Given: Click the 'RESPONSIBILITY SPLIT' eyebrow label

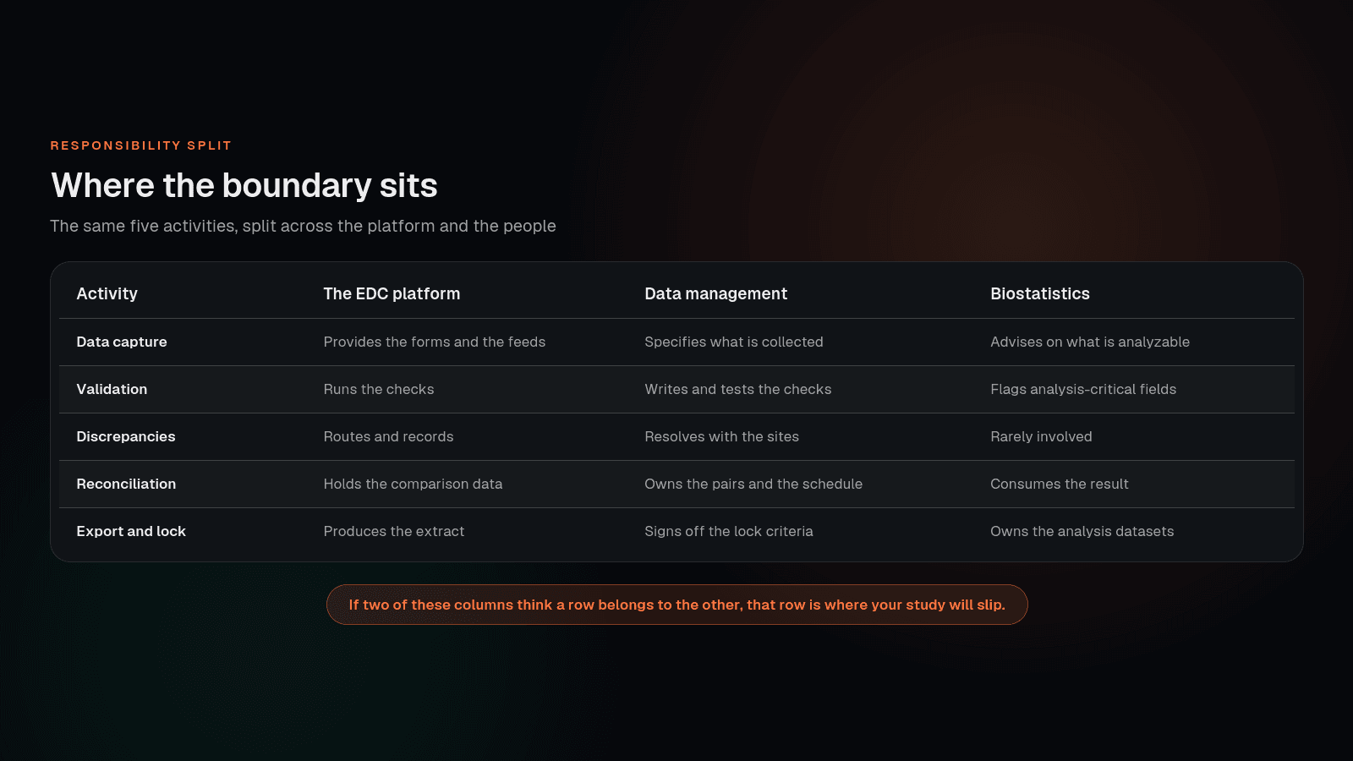Looking at the screenshot, I should (x=140, y=145).
